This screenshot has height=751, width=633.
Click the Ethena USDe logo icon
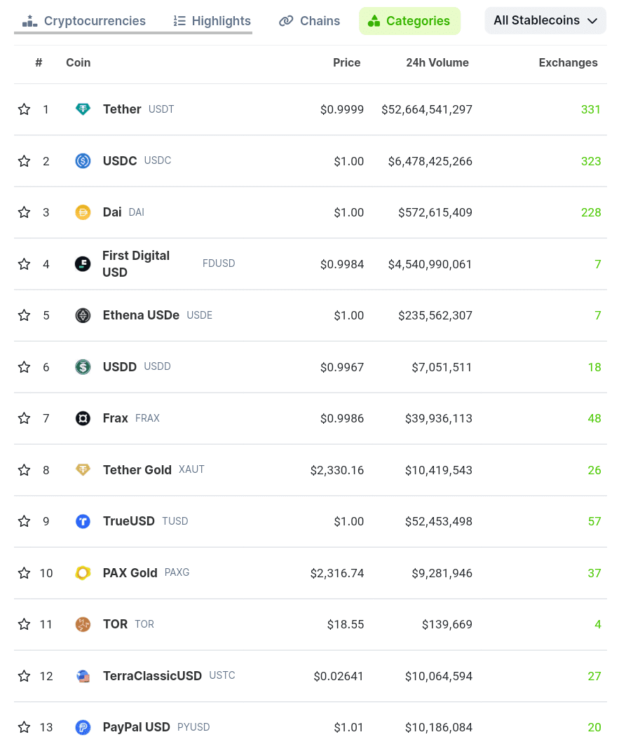pos(83,315)
